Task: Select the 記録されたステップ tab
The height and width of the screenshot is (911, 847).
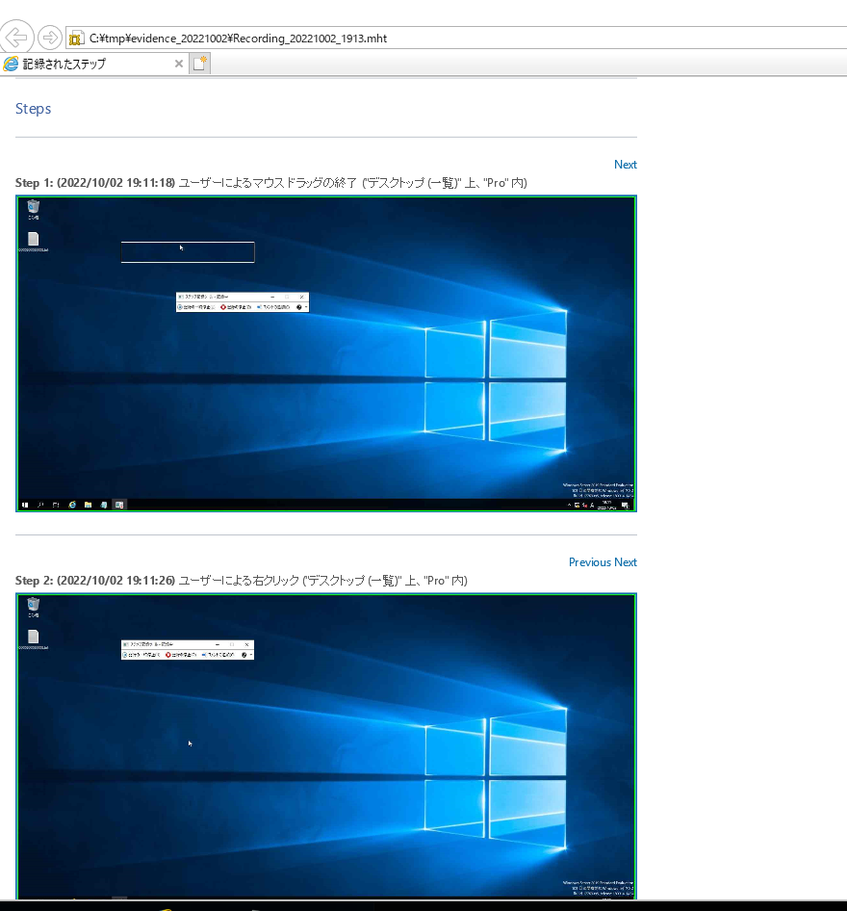Action: tap(94, 64)
